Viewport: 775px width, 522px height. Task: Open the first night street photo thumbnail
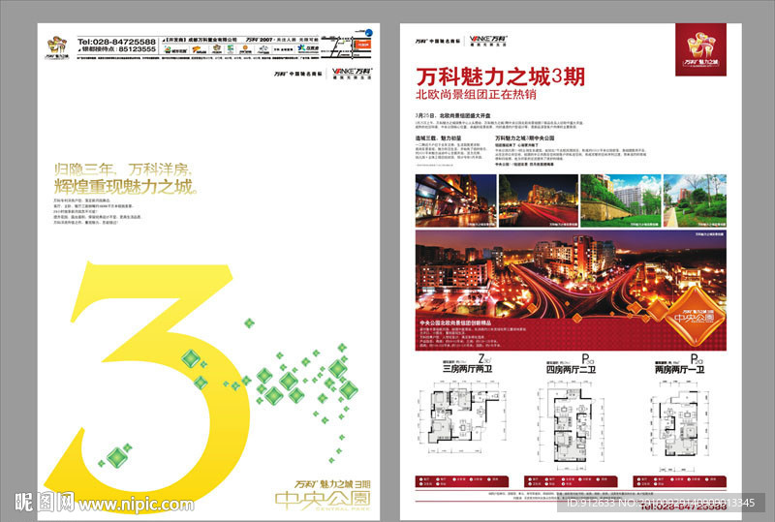coord(455,200)
